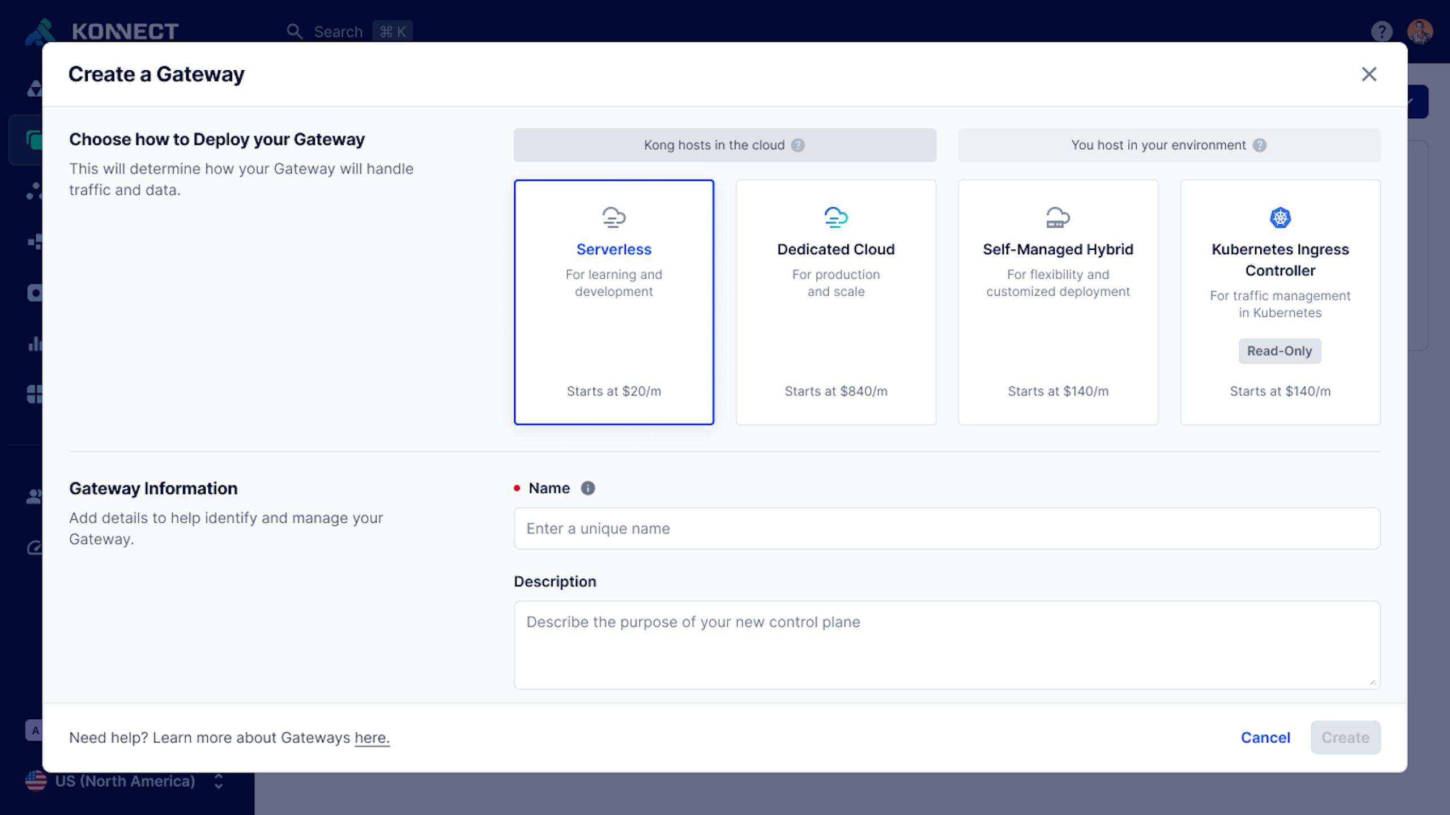Click help icon beside Kong hosts in cloud
The height and width of the screenshot is (815, 1450).
(x=797, y=146)
